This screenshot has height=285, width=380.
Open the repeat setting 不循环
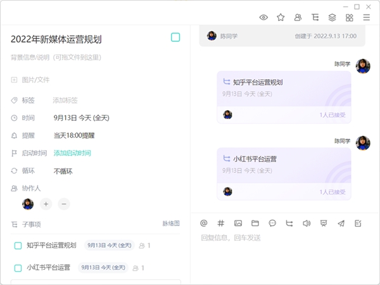click(63, 172)
